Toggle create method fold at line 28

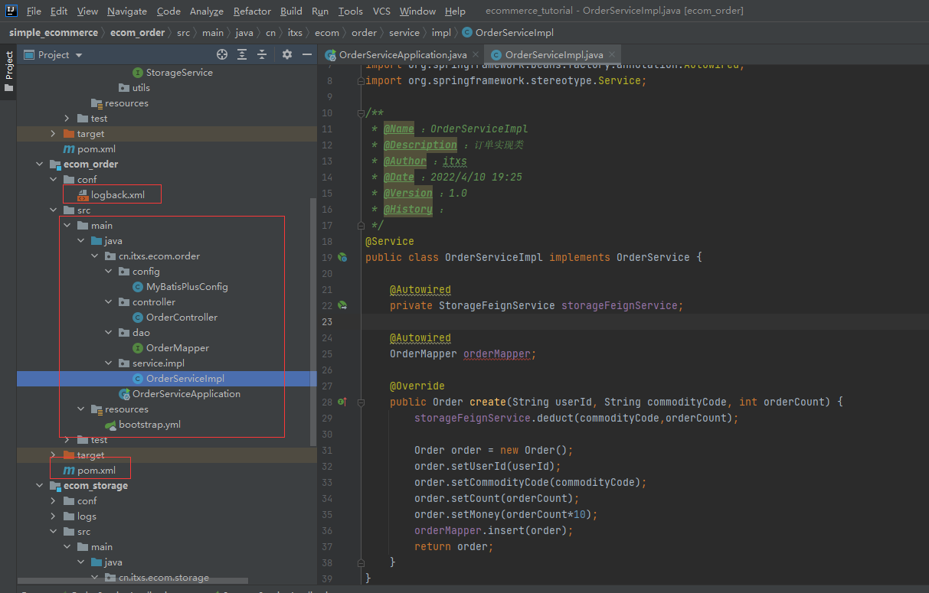pyautogui.click(x=361, y=402)
